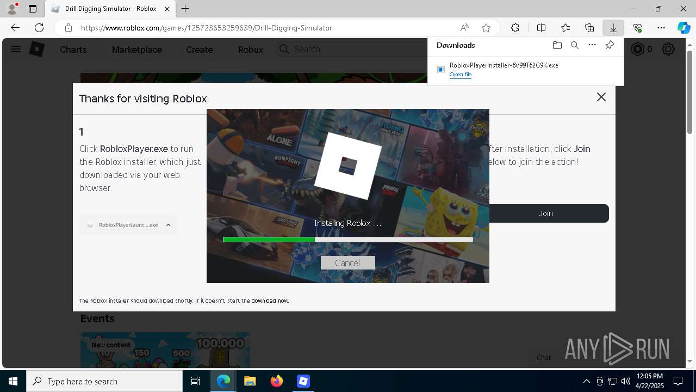This screenshot has width=696, height=392.
Task: Open the Chat panel
Action: click(x=544, y=358)
